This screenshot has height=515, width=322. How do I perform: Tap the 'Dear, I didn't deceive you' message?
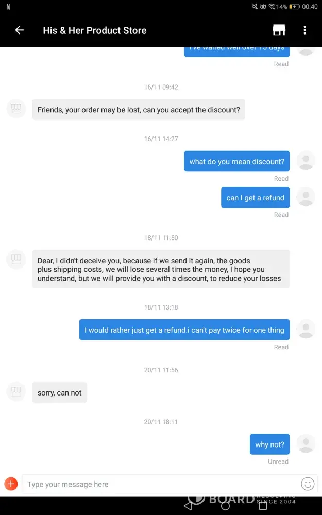pyautogui.click(x=161, y=269)
